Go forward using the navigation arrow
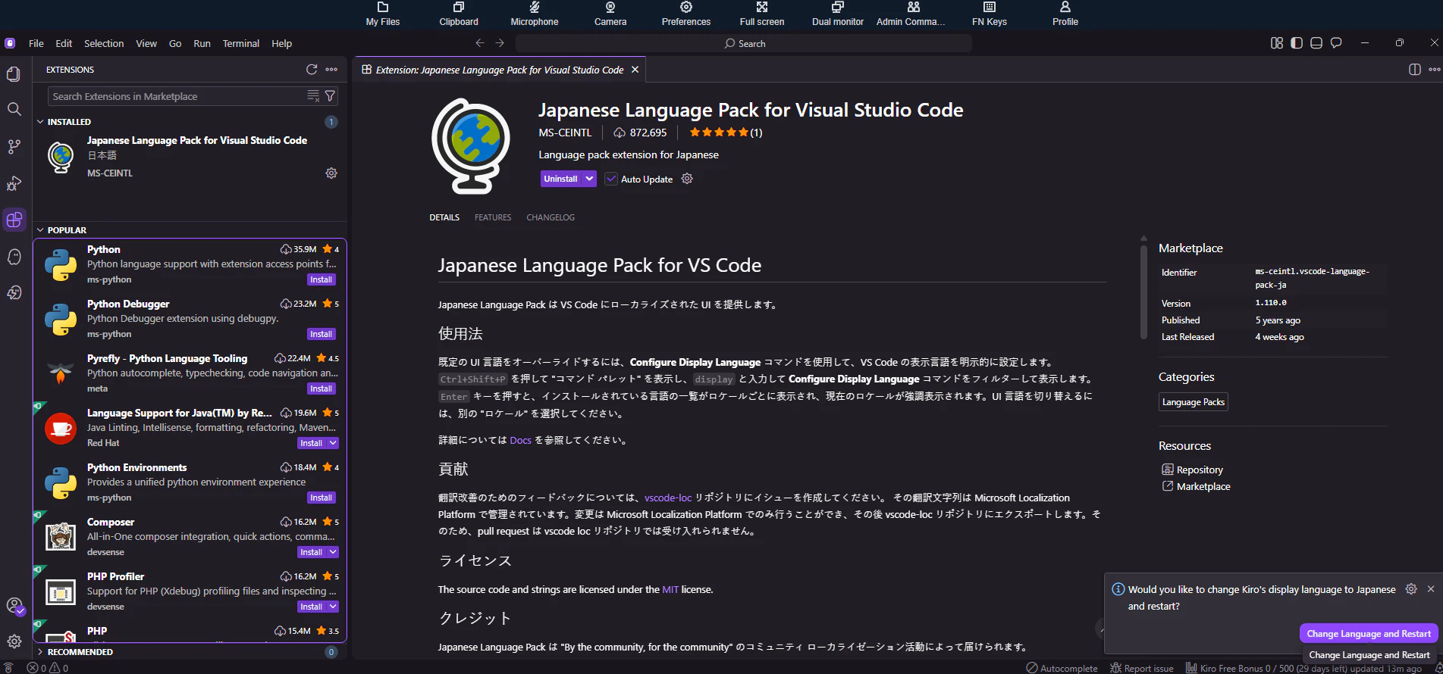The height and width of the screenshot is (674, 1443). (x=500, y=43)
